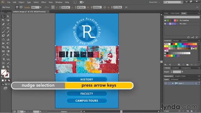Image resolution: width=201 pixels, height=113 pixels.
Task: Click the Kuler search field
Action: tap(182, 17)
